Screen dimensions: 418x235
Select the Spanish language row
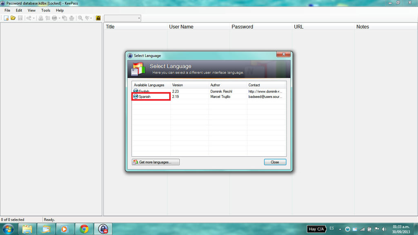pos(209,96)
